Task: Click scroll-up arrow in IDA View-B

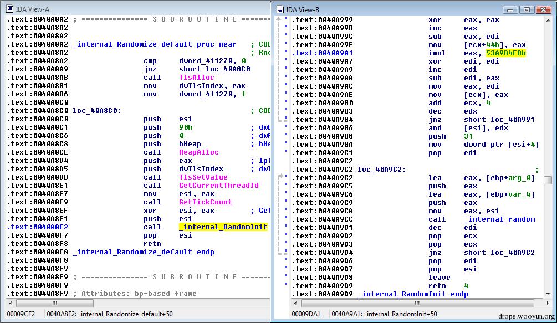Action: tap(548, 20)
